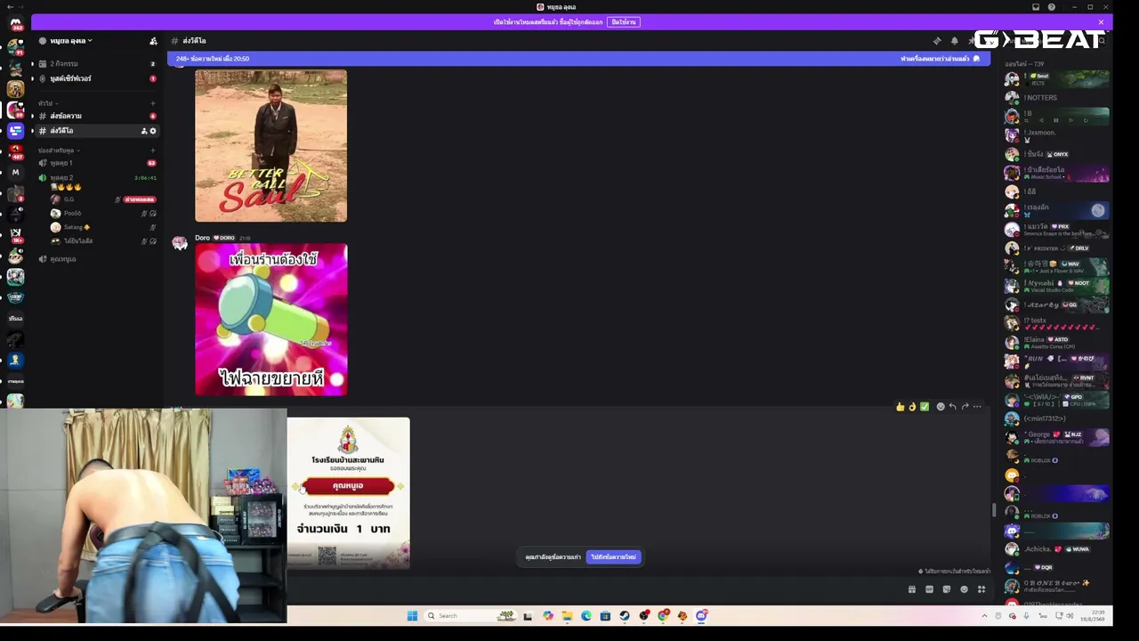Open the GIF picker

tap(929, 589)
